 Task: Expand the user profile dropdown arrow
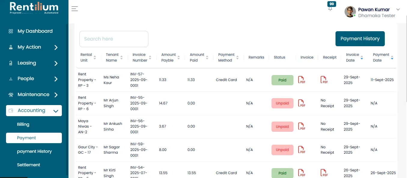pos(398,9)
